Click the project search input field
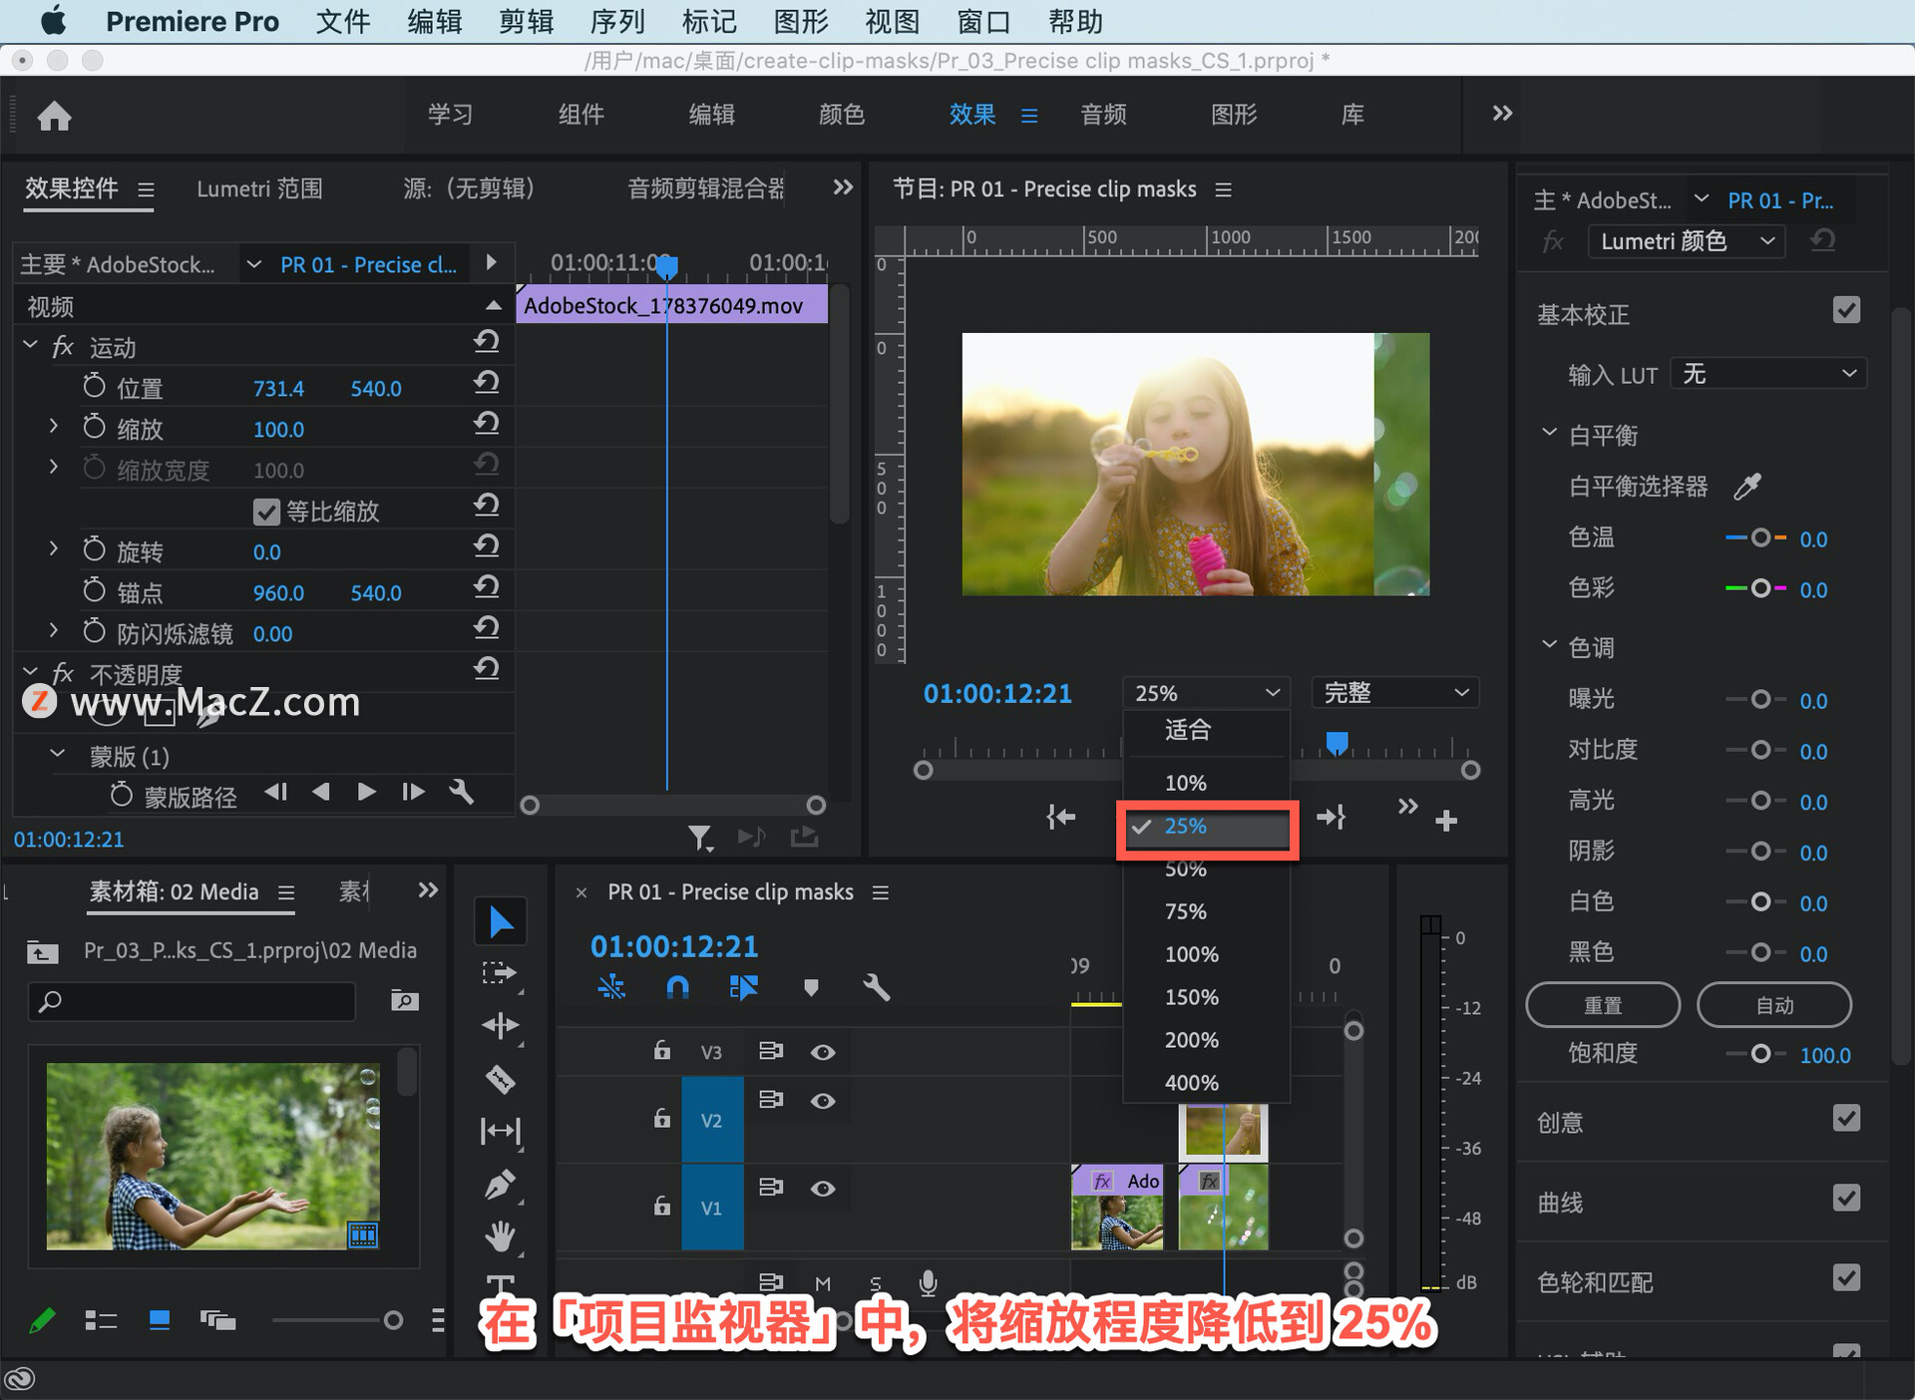Image resolution: width=1915 pixels, height=1400 pixels. pos(191,1001)
